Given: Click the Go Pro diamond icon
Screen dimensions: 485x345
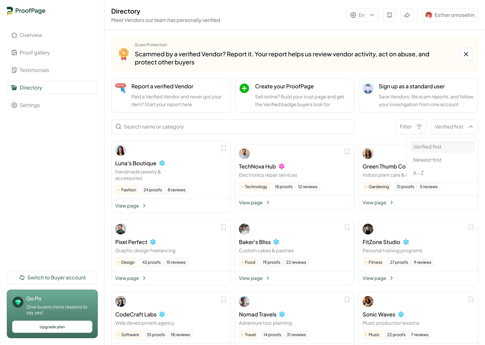Looking at the screenshot, I should tap(18, 302).
